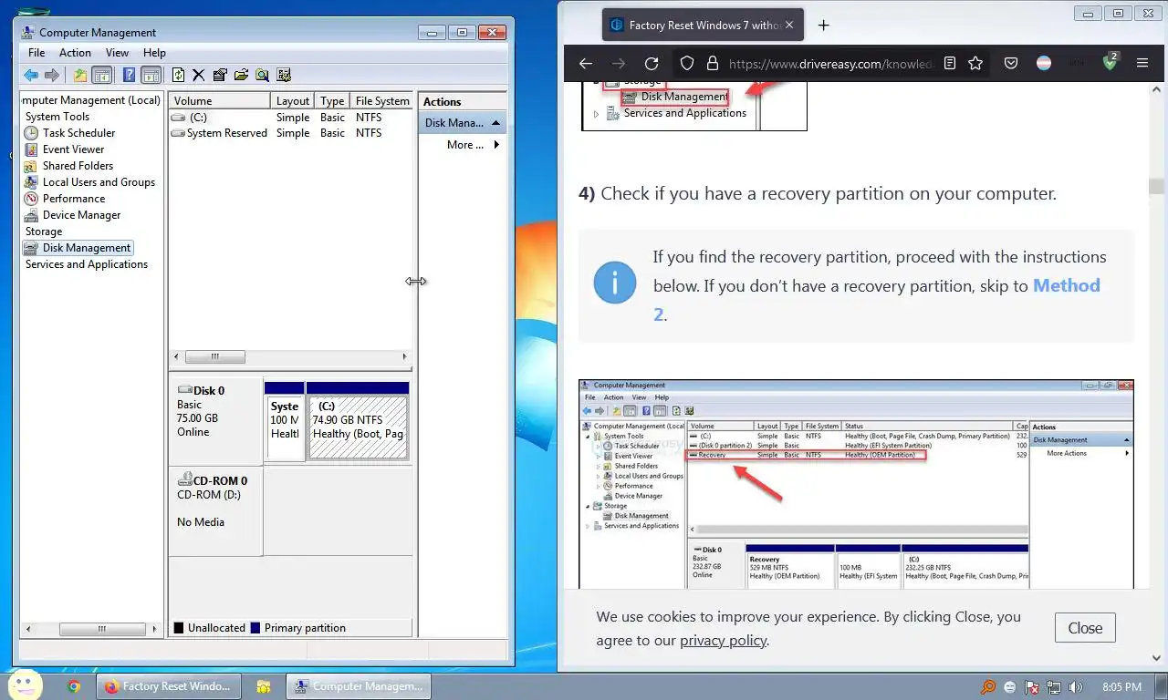Select Local Users and Groups node
This screenshot has width=1168, height=700.
[99, 182]
